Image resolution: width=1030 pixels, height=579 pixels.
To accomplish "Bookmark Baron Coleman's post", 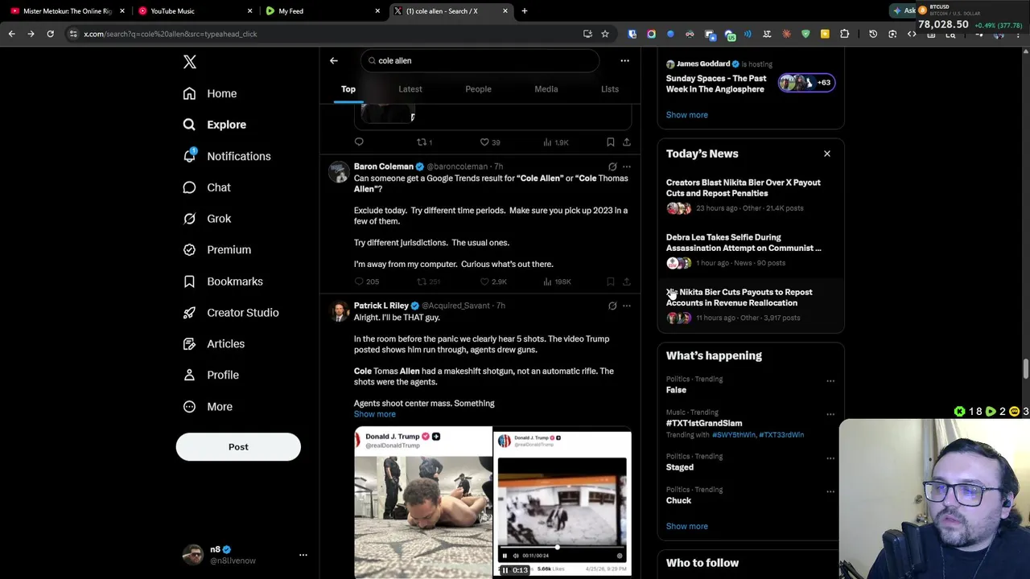I will tap(611, 281).
